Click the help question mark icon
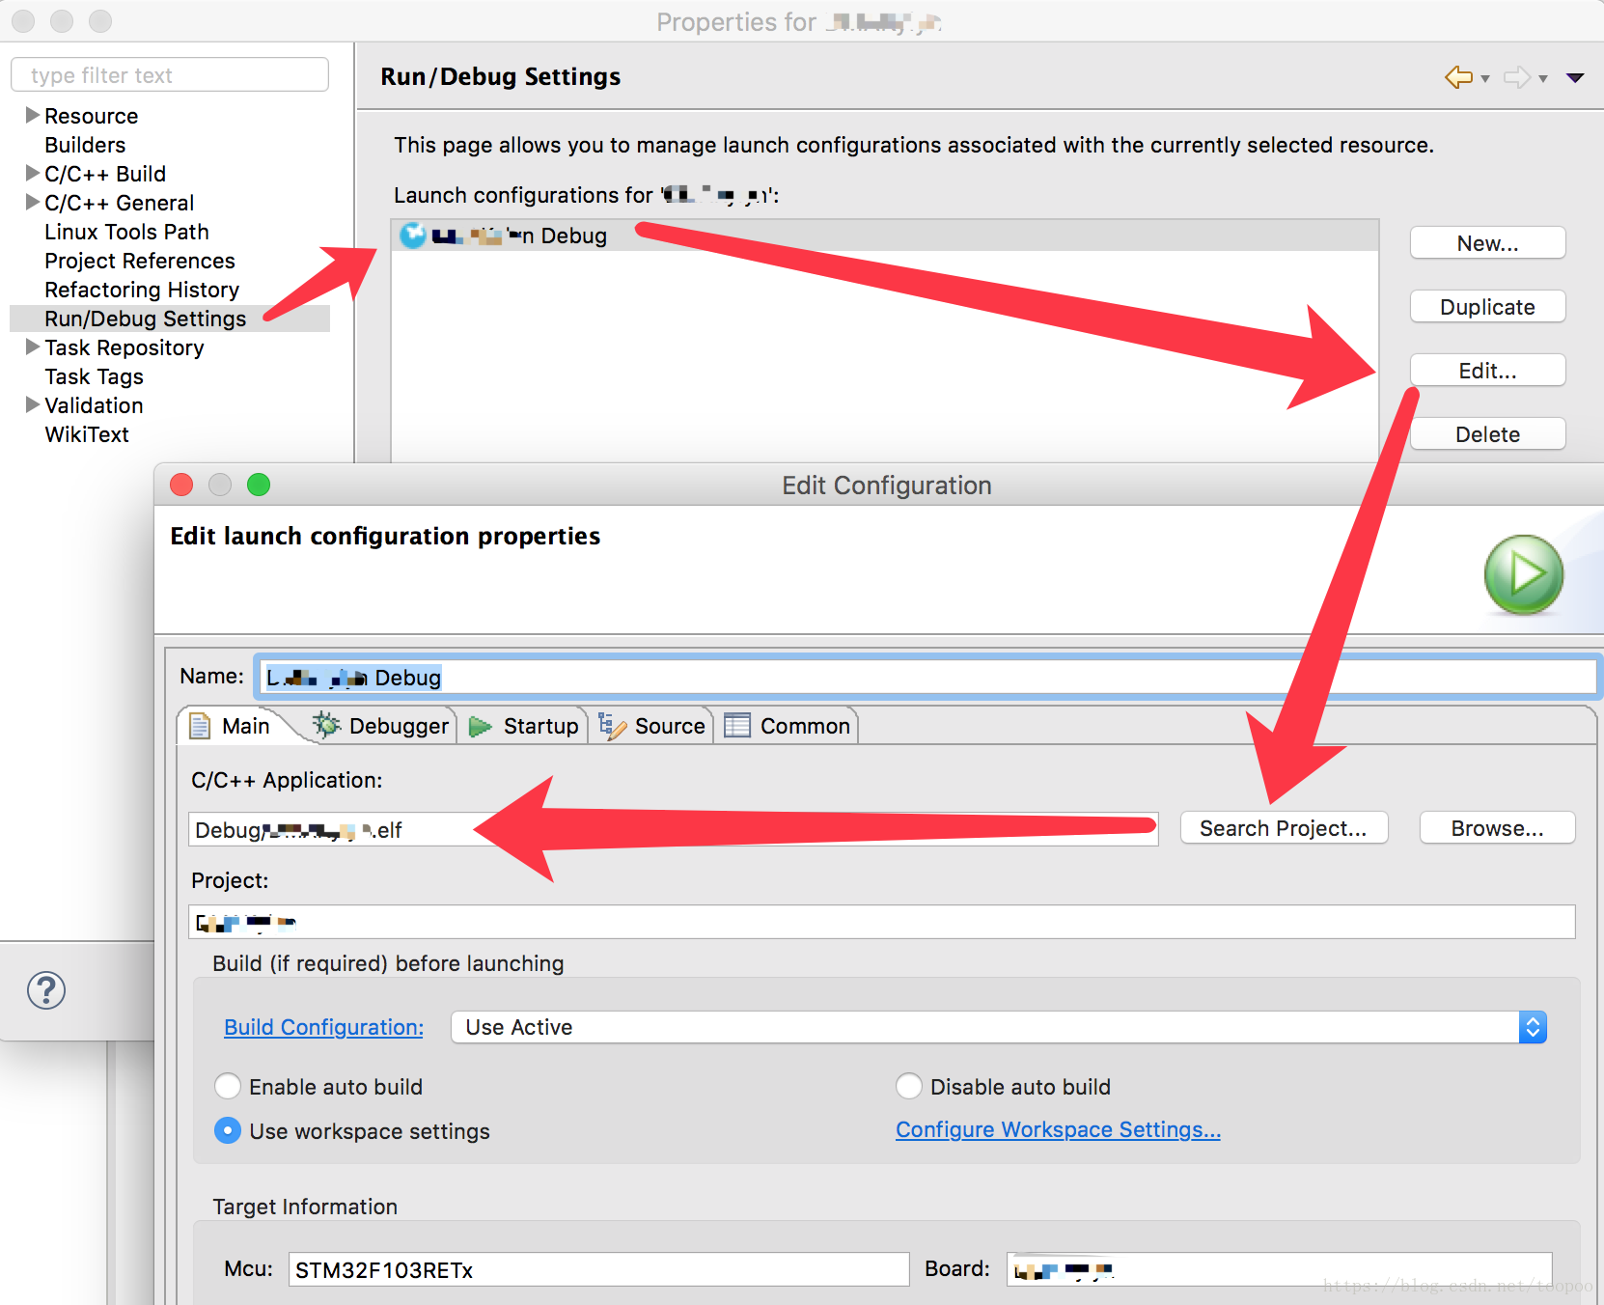The image size is (1604, 1305). (x=46, y=990)
